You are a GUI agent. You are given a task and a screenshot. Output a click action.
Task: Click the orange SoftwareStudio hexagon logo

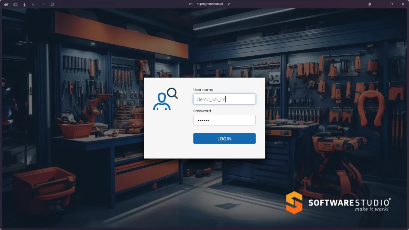[294, 203]
